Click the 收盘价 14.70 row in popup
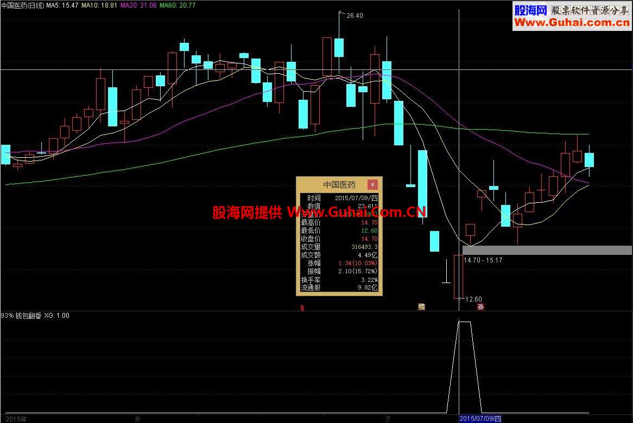Screen dimensions: 633x423 pos(339,239)
